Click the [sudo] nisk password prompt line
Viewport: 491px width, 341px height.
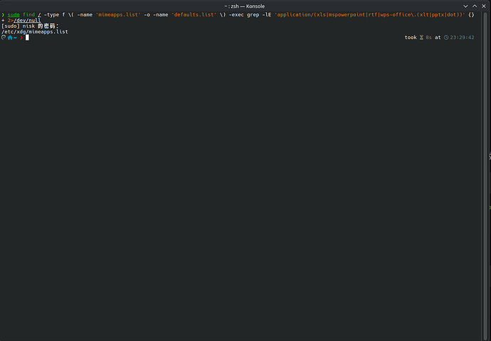[30, 26]
